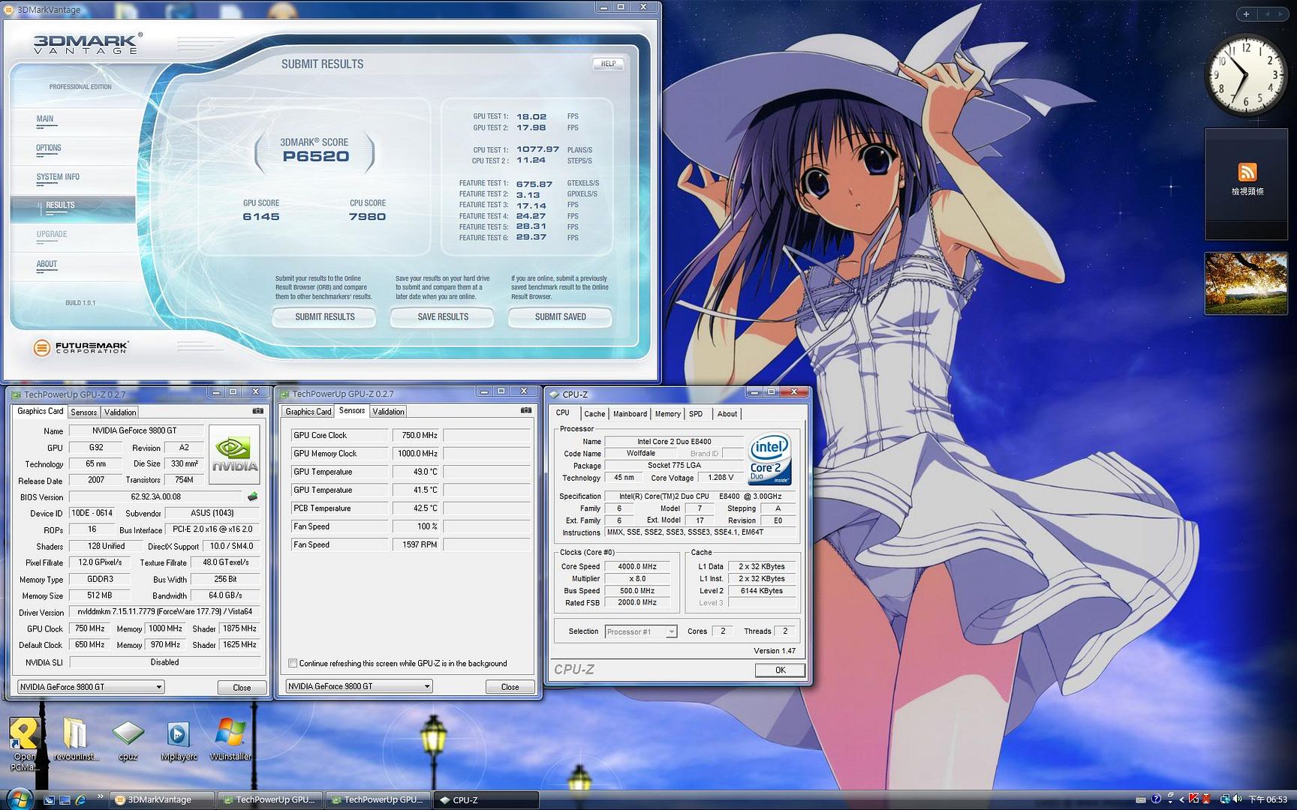Open the Open PCMark desktop shortcut
Image resolution: width=1297 pixels, height=810 pixels.
24,742
